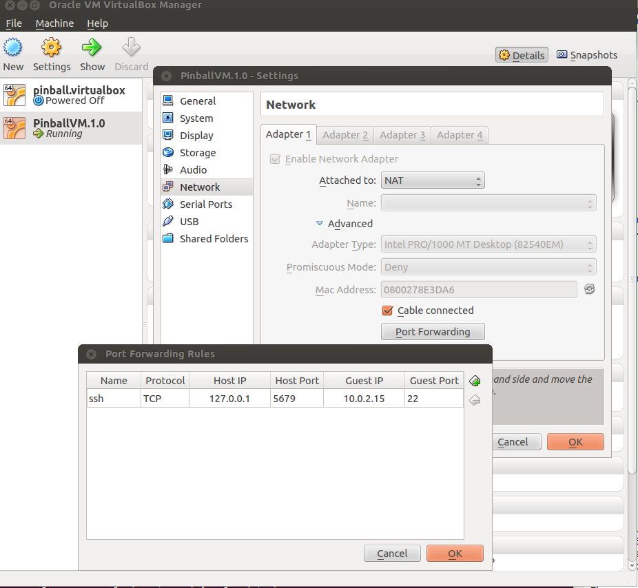This screenshot has width=638, height=588.
Task: Click OK in the Settings window
Action: pos(575,441)
